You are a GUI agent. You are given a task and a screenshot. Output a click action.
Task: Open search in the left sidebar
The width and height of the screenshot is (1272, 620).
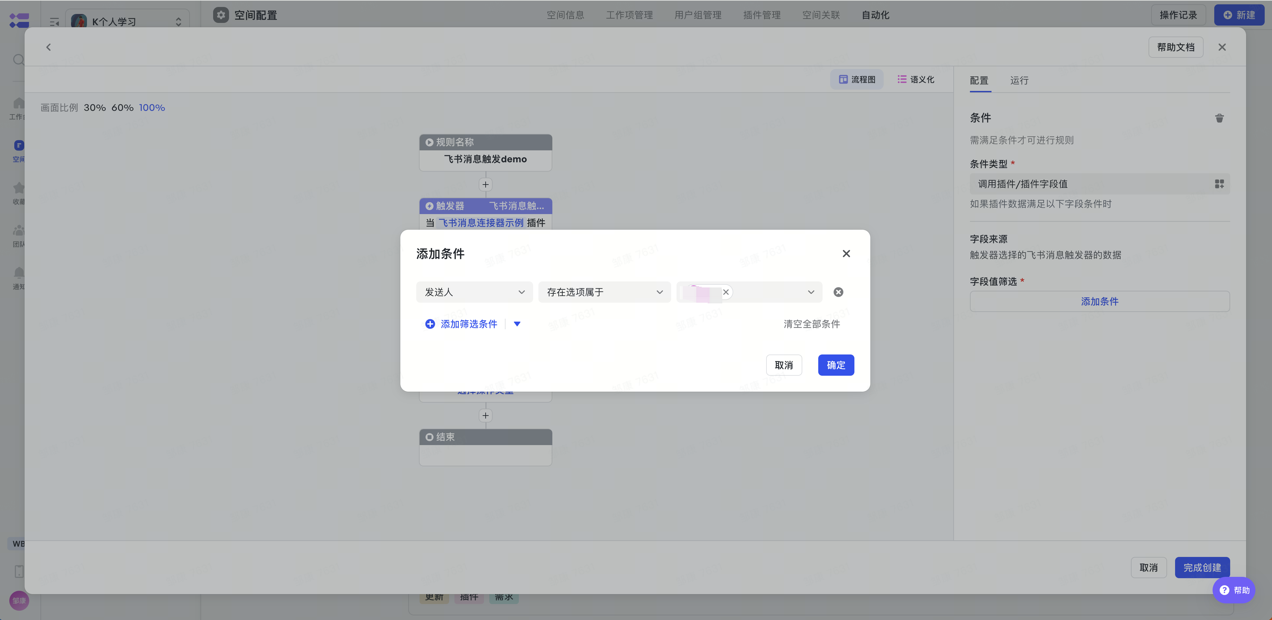tap(18, 60)
